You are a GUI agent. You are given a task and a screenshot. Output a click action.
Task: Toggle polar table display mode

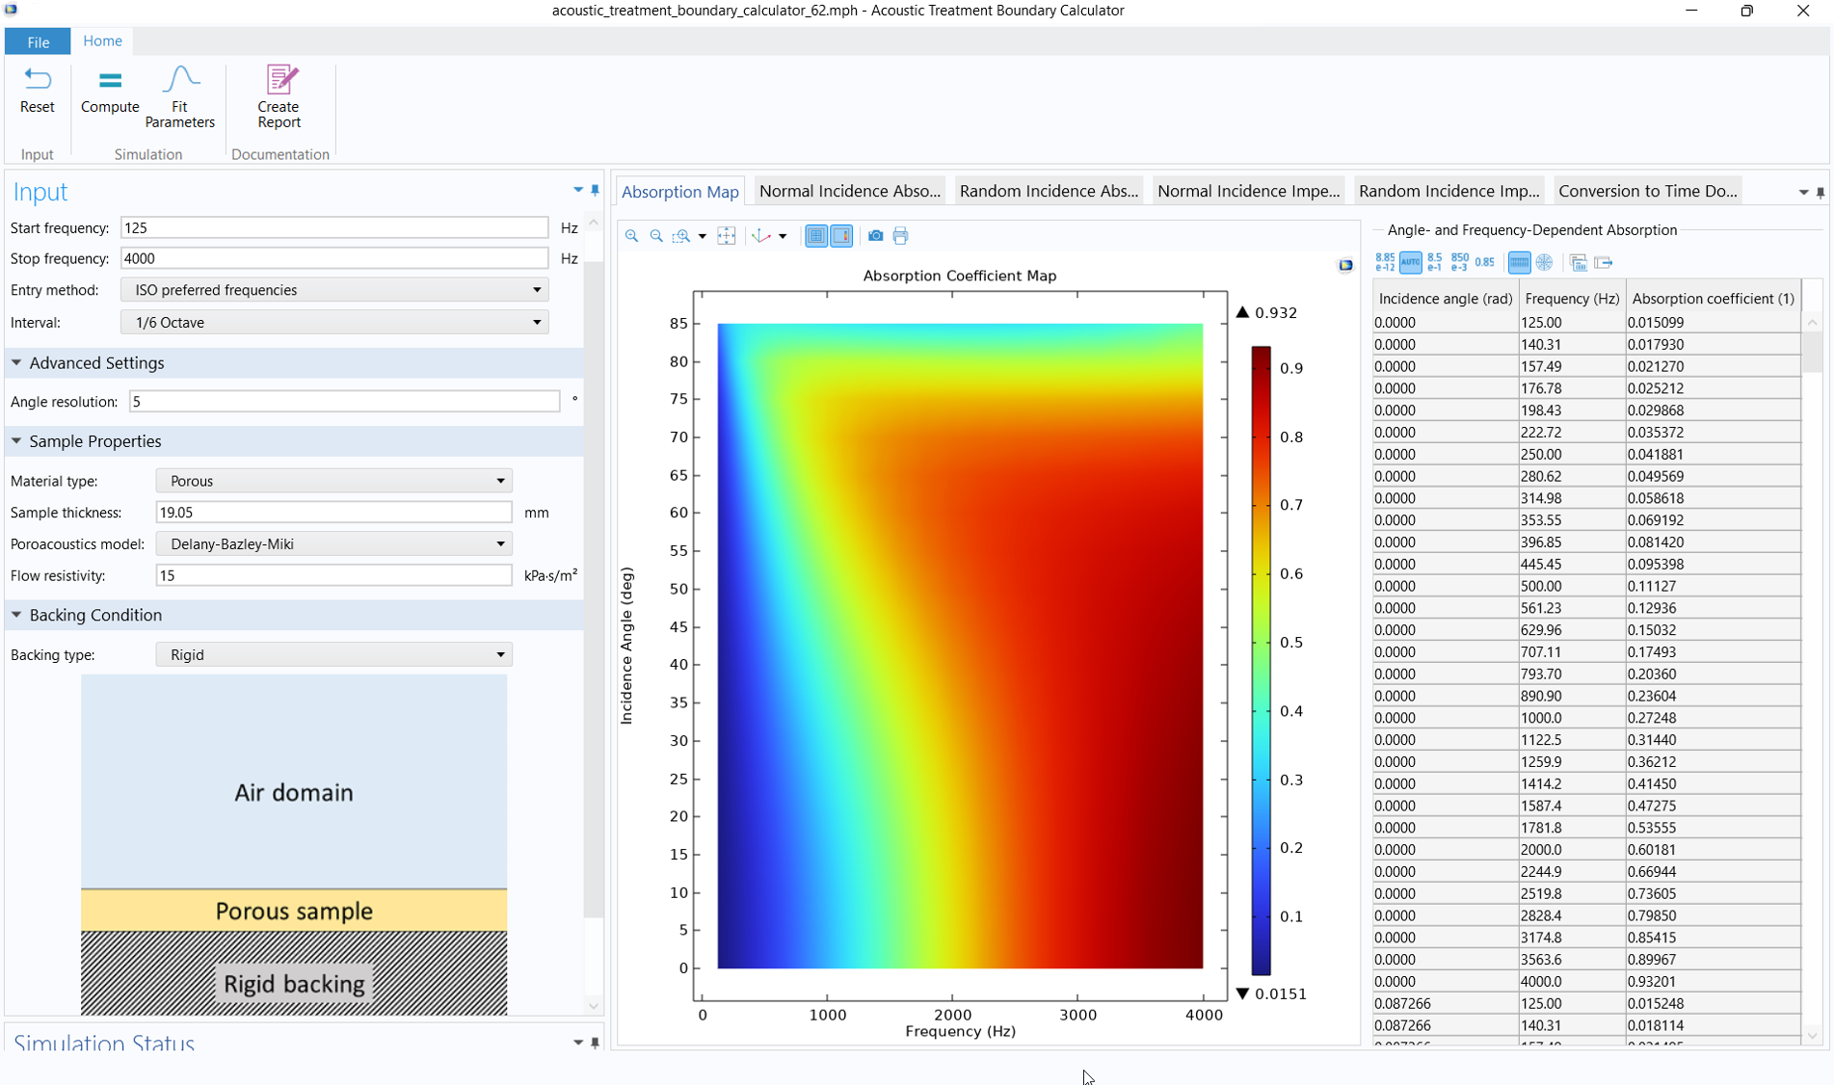click(1544, 262)
